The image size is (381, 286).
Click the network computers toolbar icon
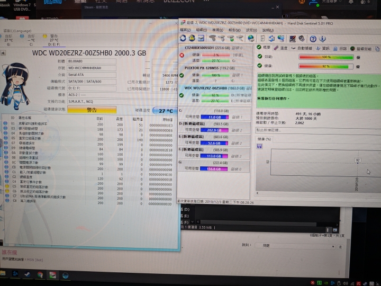(281, 39)
